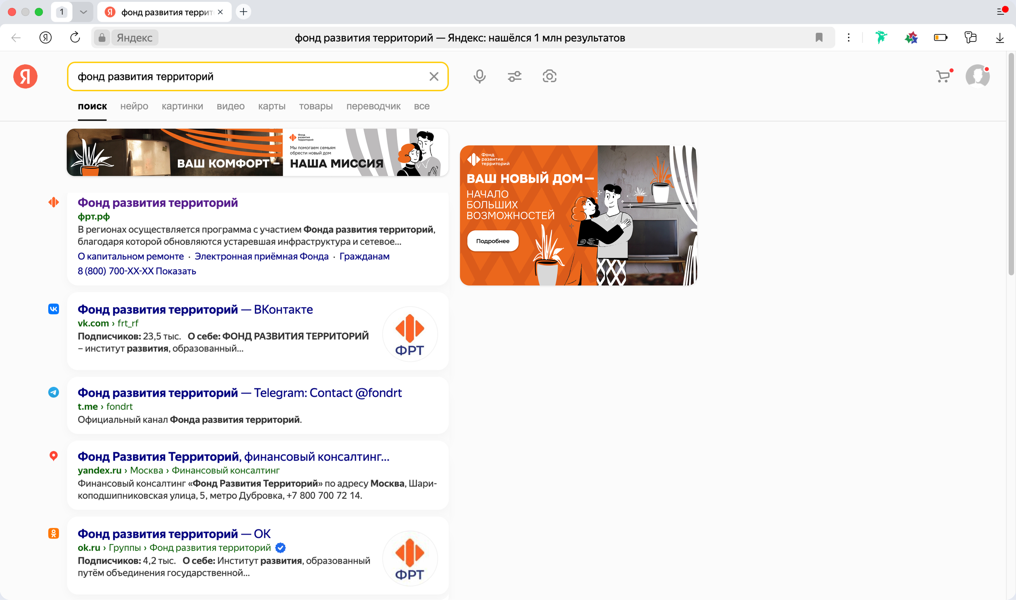The width and height of the screenshot is (1016, 600).
Task: Switch to the картинки tab
Action: click(x=182, y=106)
